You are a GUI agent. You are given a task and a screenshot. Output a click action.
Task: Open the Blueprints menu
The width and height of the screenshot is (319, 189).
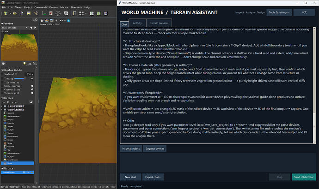[x=76, y=7]
